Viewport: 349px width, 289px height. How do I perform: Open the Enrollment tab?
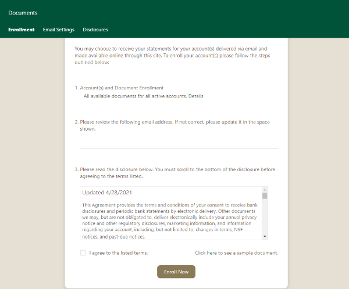pyautogui.click(x=22, y=30)
